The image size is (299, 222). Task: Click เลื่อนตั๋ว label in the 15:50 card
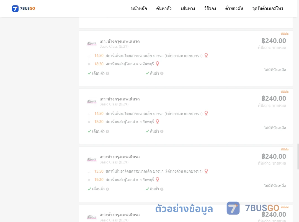coord(98,189)
